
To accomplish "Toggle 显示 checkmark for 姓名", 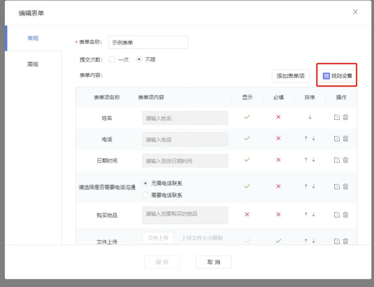I will (x=247, y=117).
